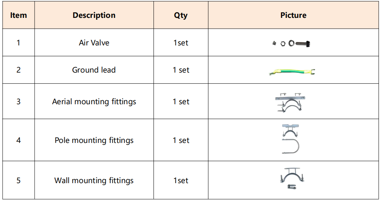Click the Description column header
Image resolution: width=381 pixels, height=201 pixels.
pyautogui.click(x=94, y=15)
